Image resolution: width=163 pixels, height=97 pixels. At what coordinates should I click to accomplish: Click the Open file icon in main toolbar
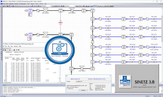[4, 6]
